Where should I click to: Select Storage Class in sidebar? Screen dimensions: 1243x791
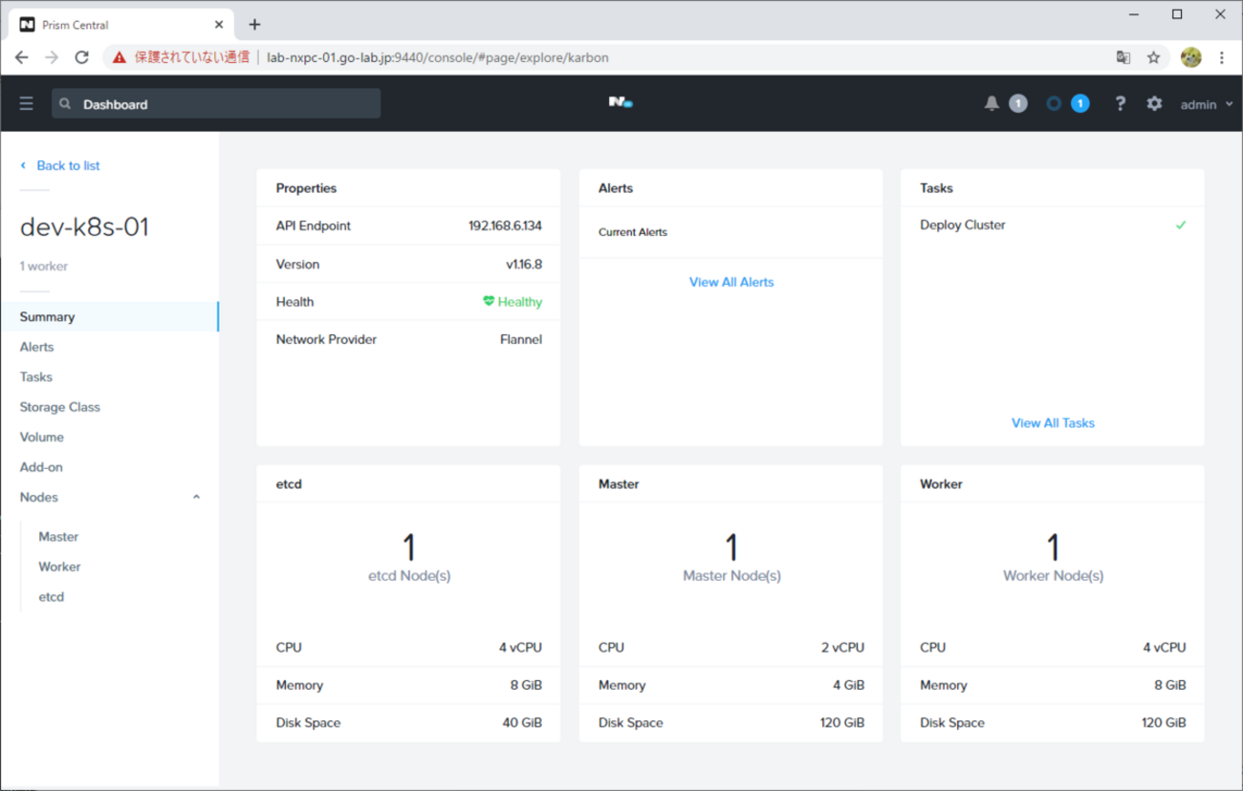pyautogui.click(x=59, y=407)
